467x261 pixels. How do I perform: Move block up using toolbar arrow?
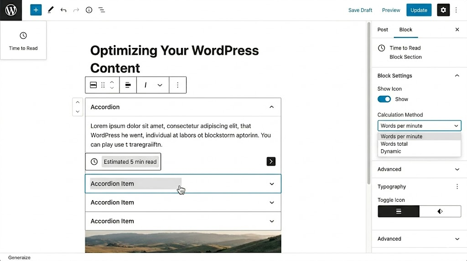click(x=112, y=82)
